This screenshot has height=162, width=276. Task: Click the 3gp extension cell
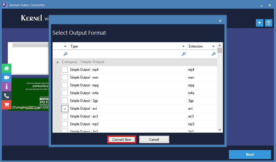(x=202, y=101)
